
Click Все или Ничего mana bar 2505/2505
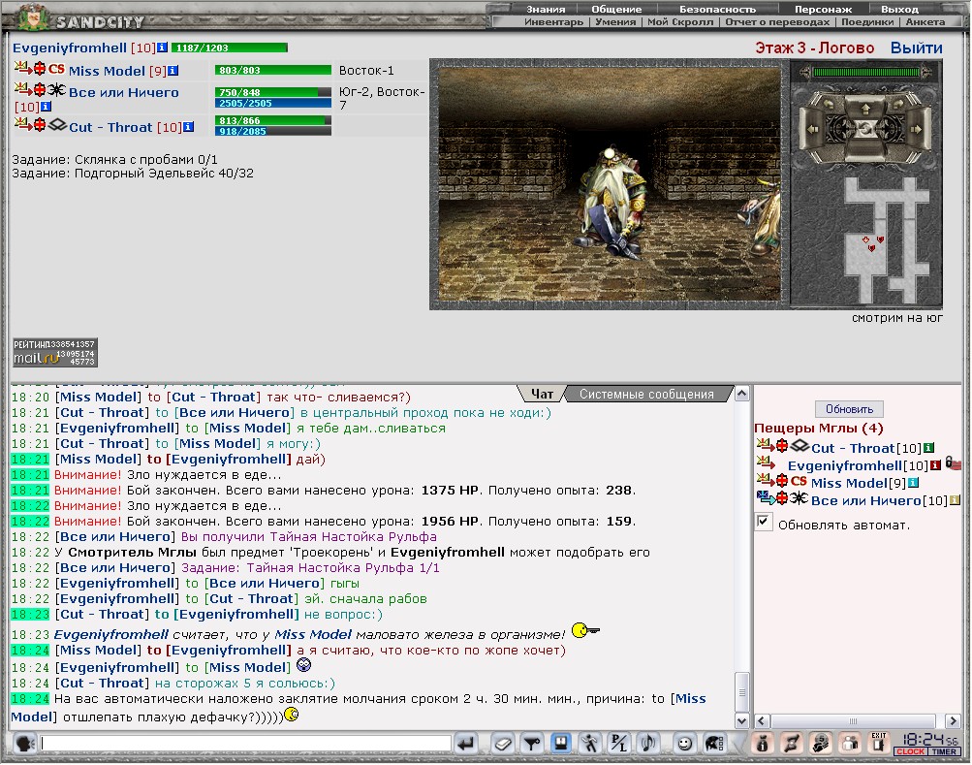(x=272, y=104)
